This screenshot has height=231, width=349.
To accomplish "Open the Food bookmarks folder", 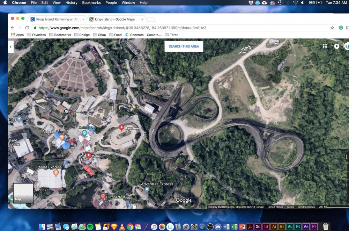I will 115,35.
